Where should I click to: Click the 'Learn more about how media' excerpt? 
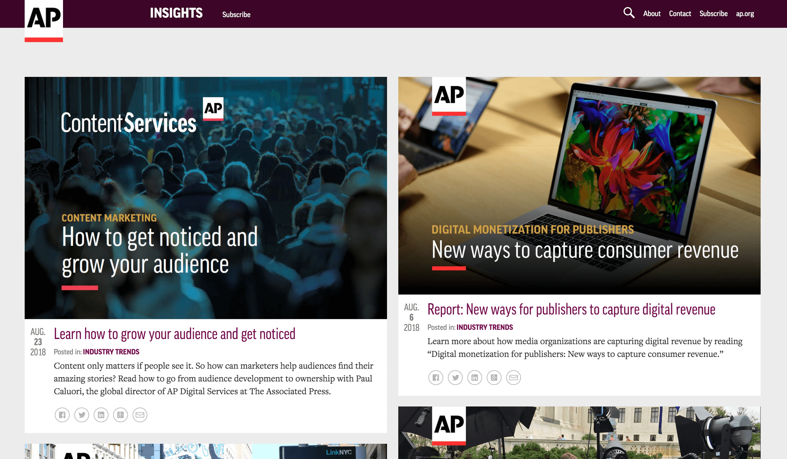coord(585,348)
